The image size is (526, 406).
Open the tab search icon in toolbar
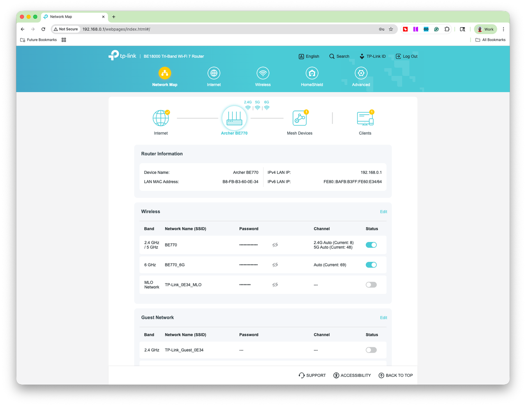[462, 29]
